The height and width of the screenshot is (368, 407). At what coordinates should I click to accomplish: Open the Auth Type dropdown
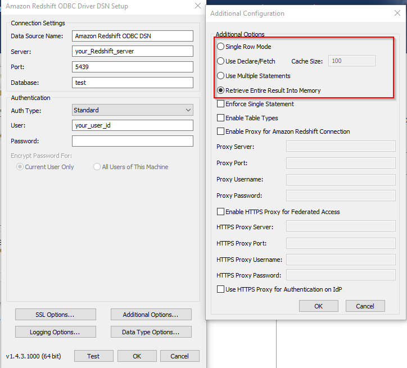click(132, 110)
